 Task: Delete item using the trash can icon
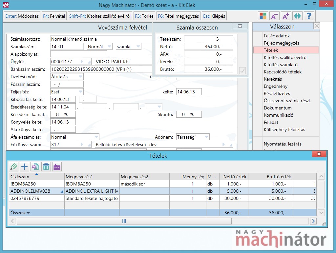pyautogui.click(x=46, y=166)
